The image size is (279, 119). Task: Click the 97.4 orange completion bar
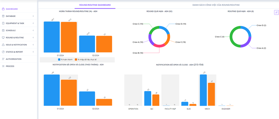coord(69,37)
